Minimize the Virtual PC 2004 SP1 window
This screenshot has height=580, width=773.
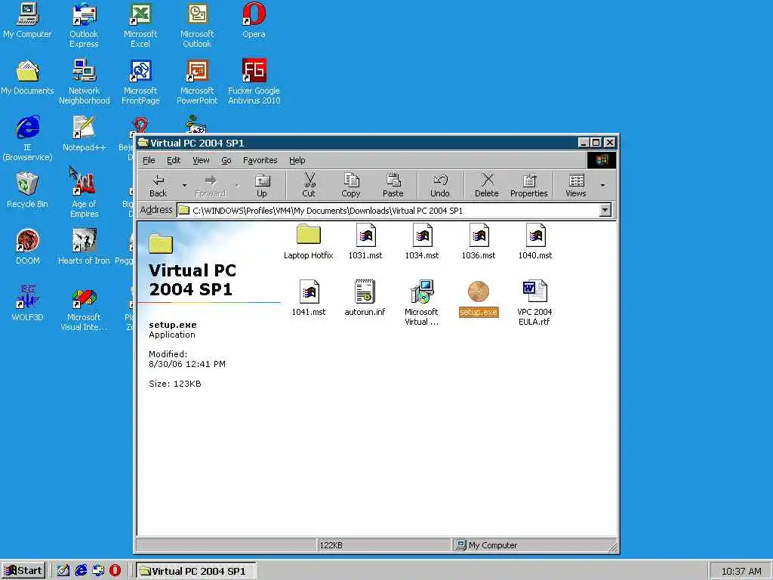(x=584, y=143)
